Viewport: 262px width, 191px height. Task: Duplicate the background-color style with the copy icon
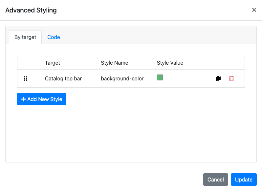click(x=218, y=78)
